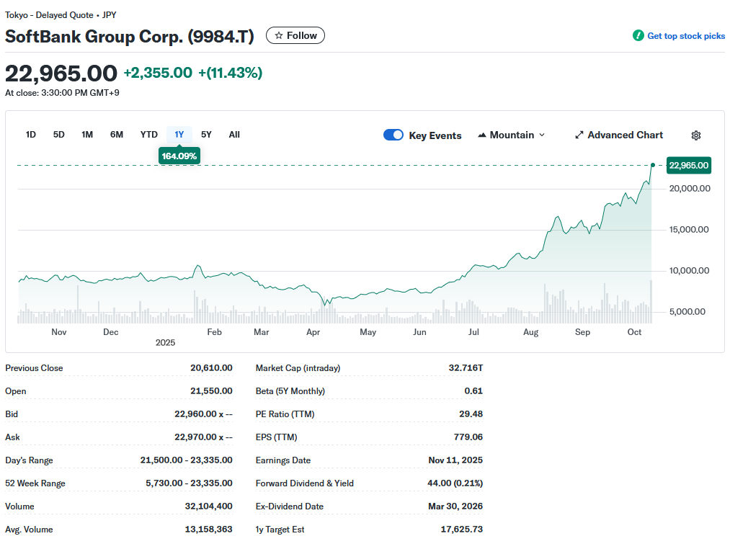This screenshot has width=730, height=549.
Task: Click green icon beside Get top stock picks
Action: click(638, 36)
